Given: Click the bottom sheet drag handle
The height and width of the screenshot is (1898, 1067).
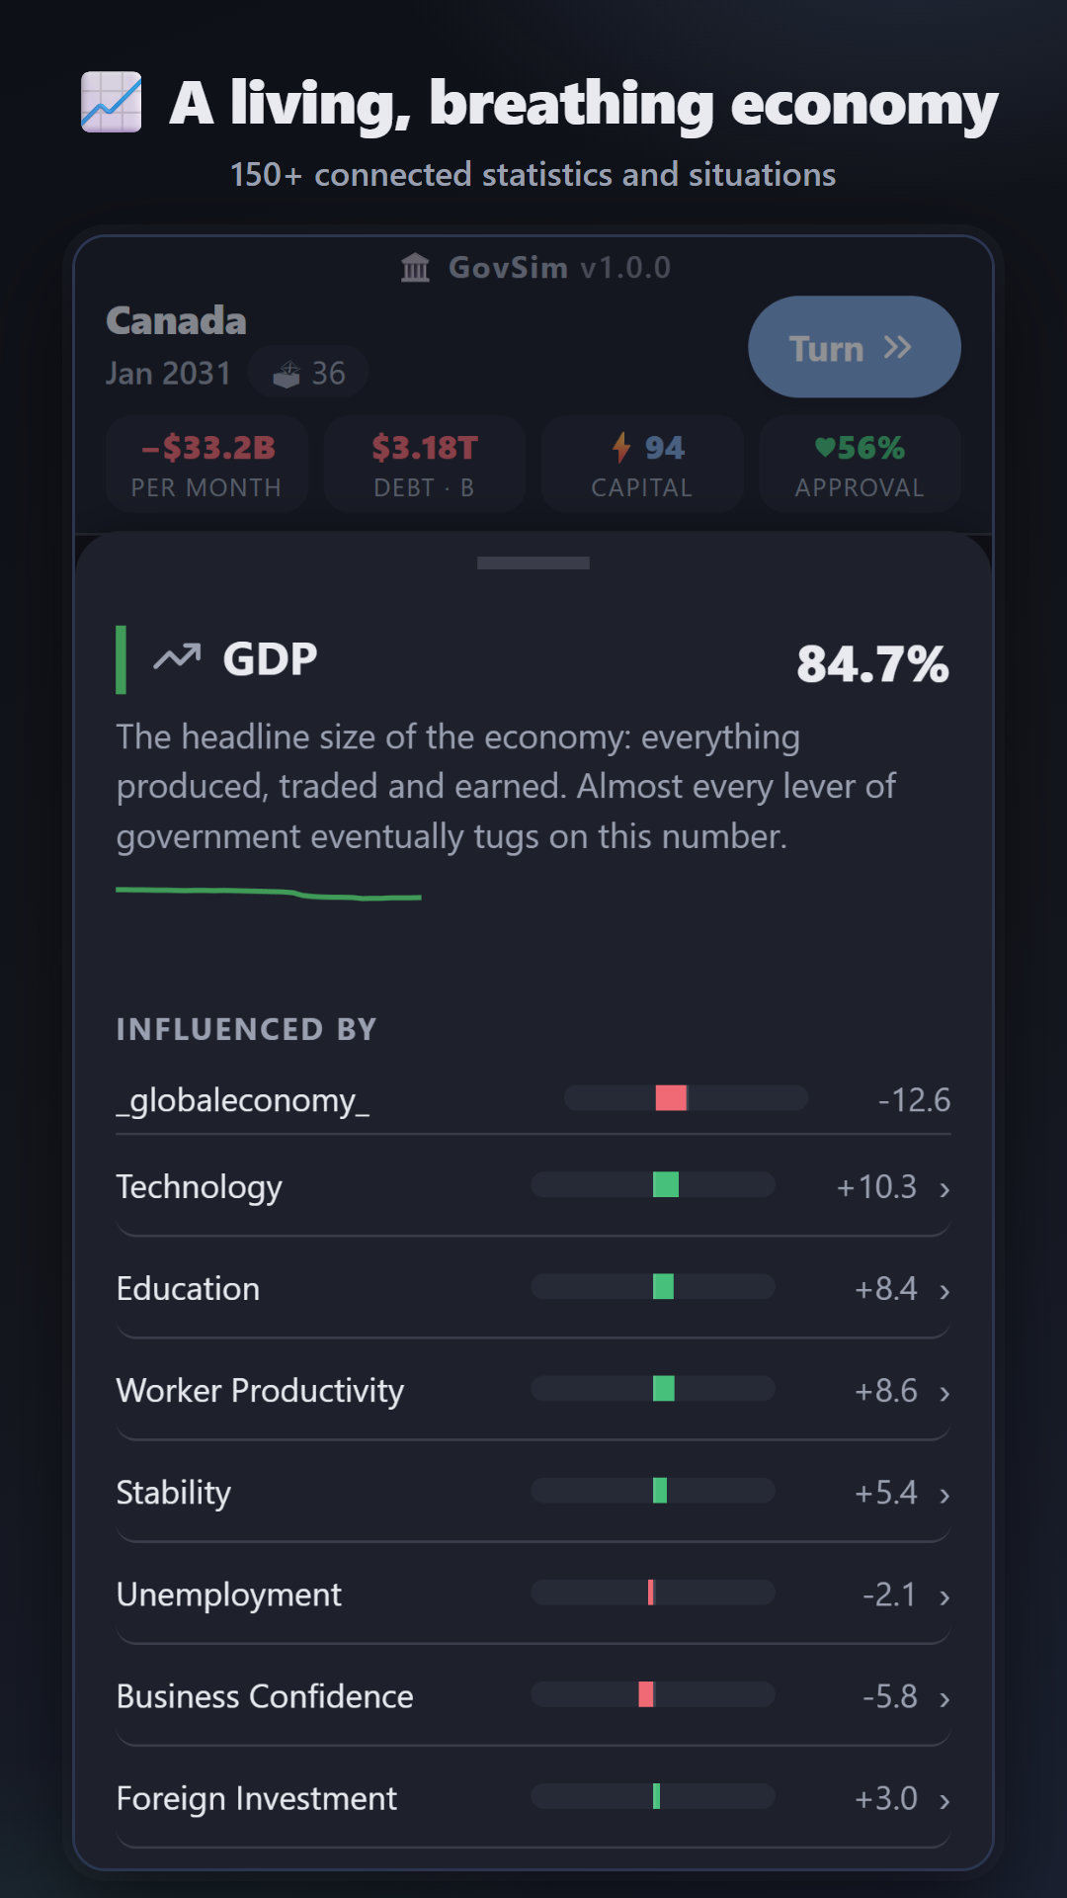Looking at the screenshot, I should pos(533,562).
